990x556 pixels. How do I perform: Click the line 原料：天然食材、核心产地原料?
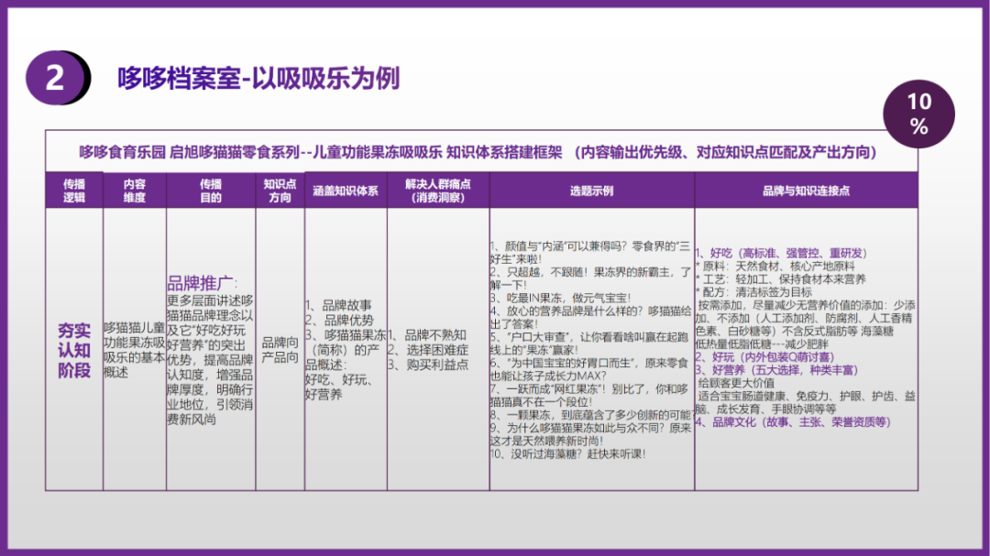(775, 267)
